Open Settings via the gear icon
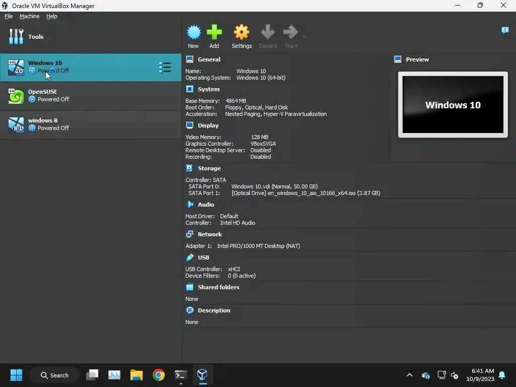Screen dimensions: 516x387 [x=241, y=32]
